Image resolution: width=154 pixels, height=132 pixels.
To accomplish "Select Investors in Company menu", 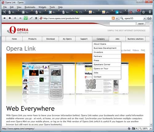I will [x=107, y=52].
